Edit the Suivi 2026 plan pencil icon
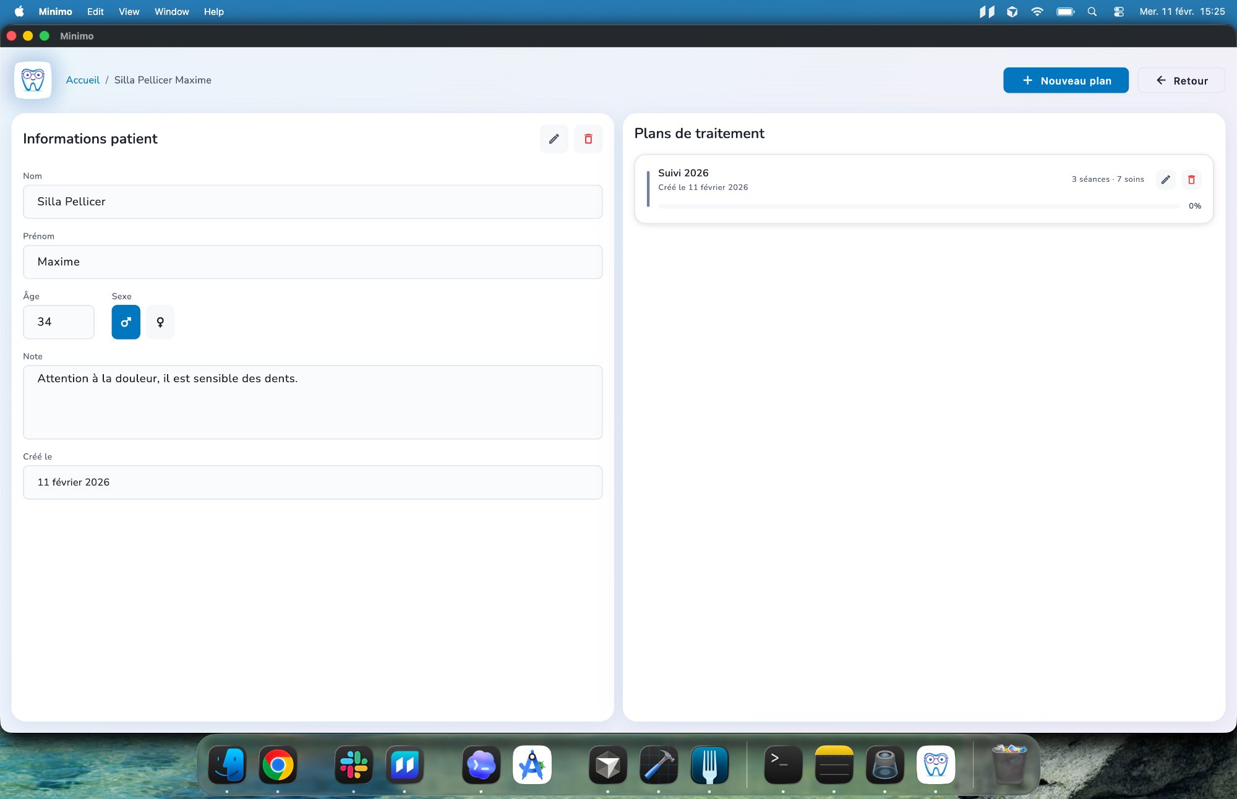1237x799 pixels. pyautogui.click(x=1165, y=179)
